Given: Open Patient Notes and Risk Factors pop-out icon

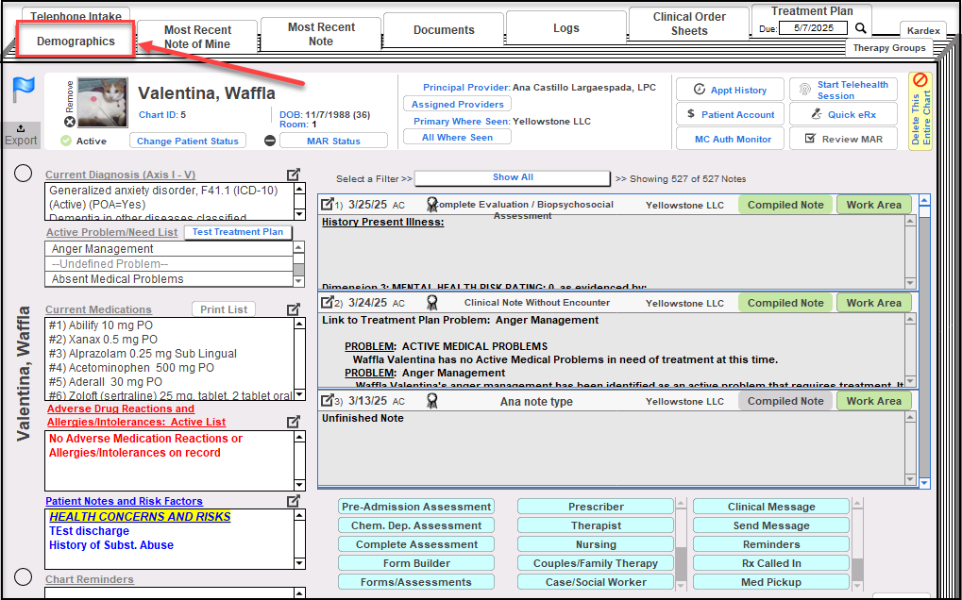Looking at the screenshot, I should pos(294,501).
